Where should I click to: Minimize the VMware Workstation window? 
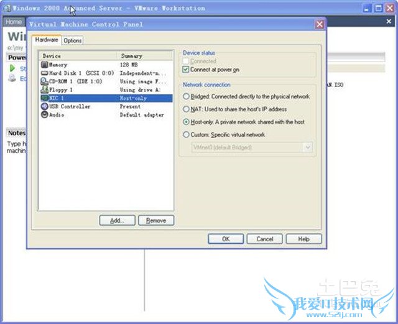(366, 8)
